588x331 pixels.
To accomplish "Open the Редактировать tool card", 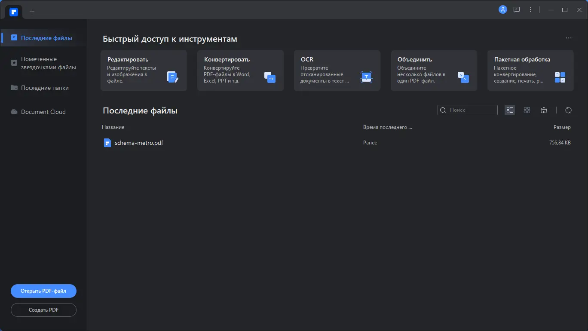I will coord(144,70).
